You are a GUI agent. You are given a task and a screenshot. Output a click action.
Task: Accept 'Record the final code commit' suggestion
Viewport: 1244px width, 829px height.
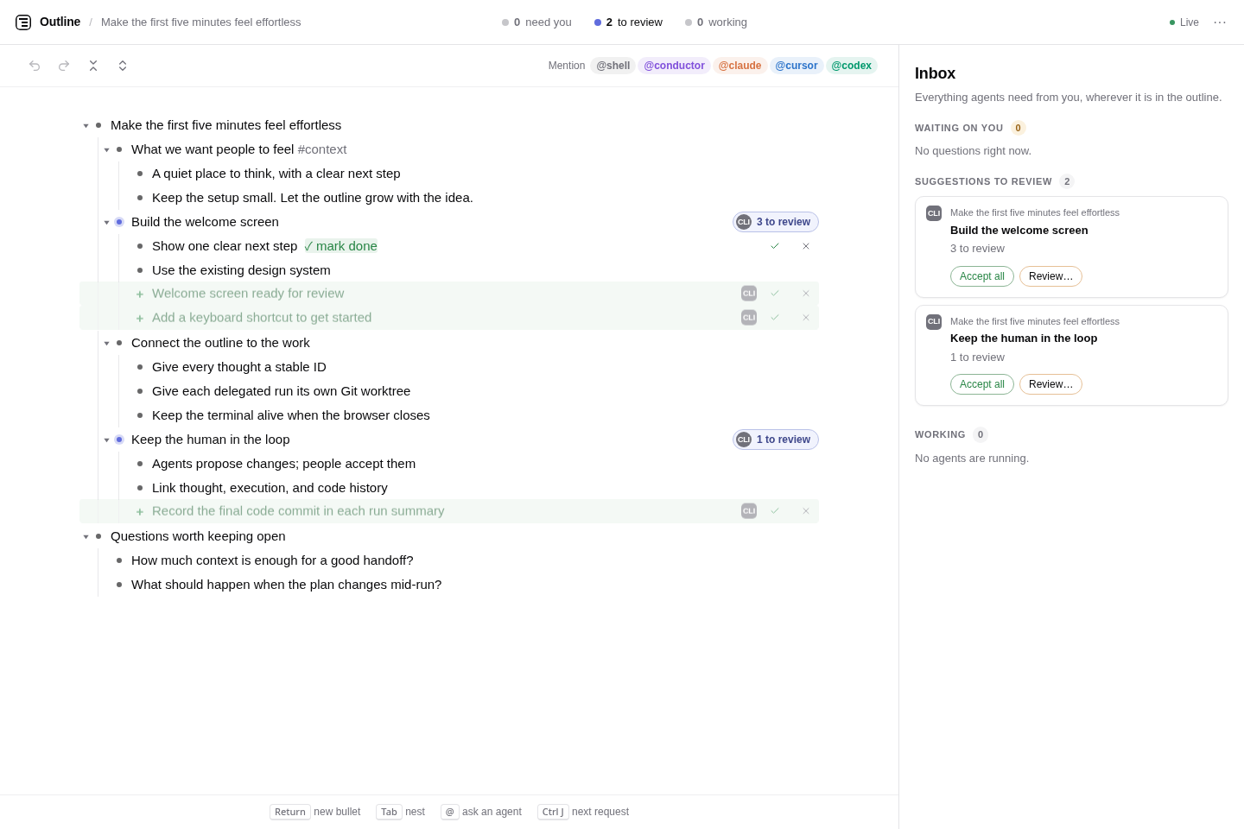[x=775, y=511]
